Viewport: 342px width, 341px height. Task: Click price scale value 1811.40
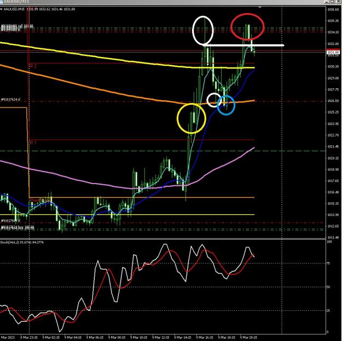click(x=333, y=237)
